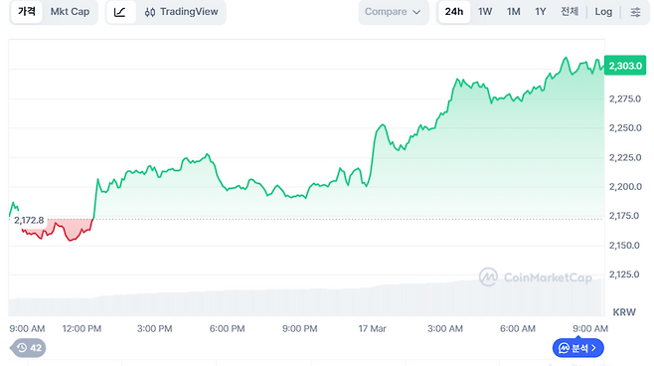Image resolution: width=654 pixels, height=366 pixels.
Task: Click the 12:00 PM time axis label
Action: click(82, 329)
